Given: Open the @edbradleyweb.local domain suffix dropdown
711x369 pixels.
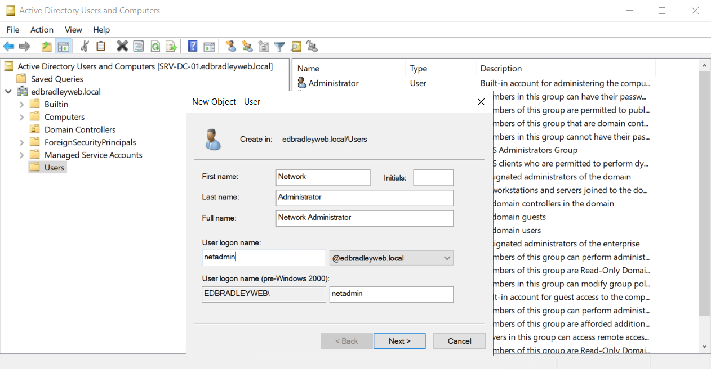Looking at the screenshot, I should coord(448,258).
